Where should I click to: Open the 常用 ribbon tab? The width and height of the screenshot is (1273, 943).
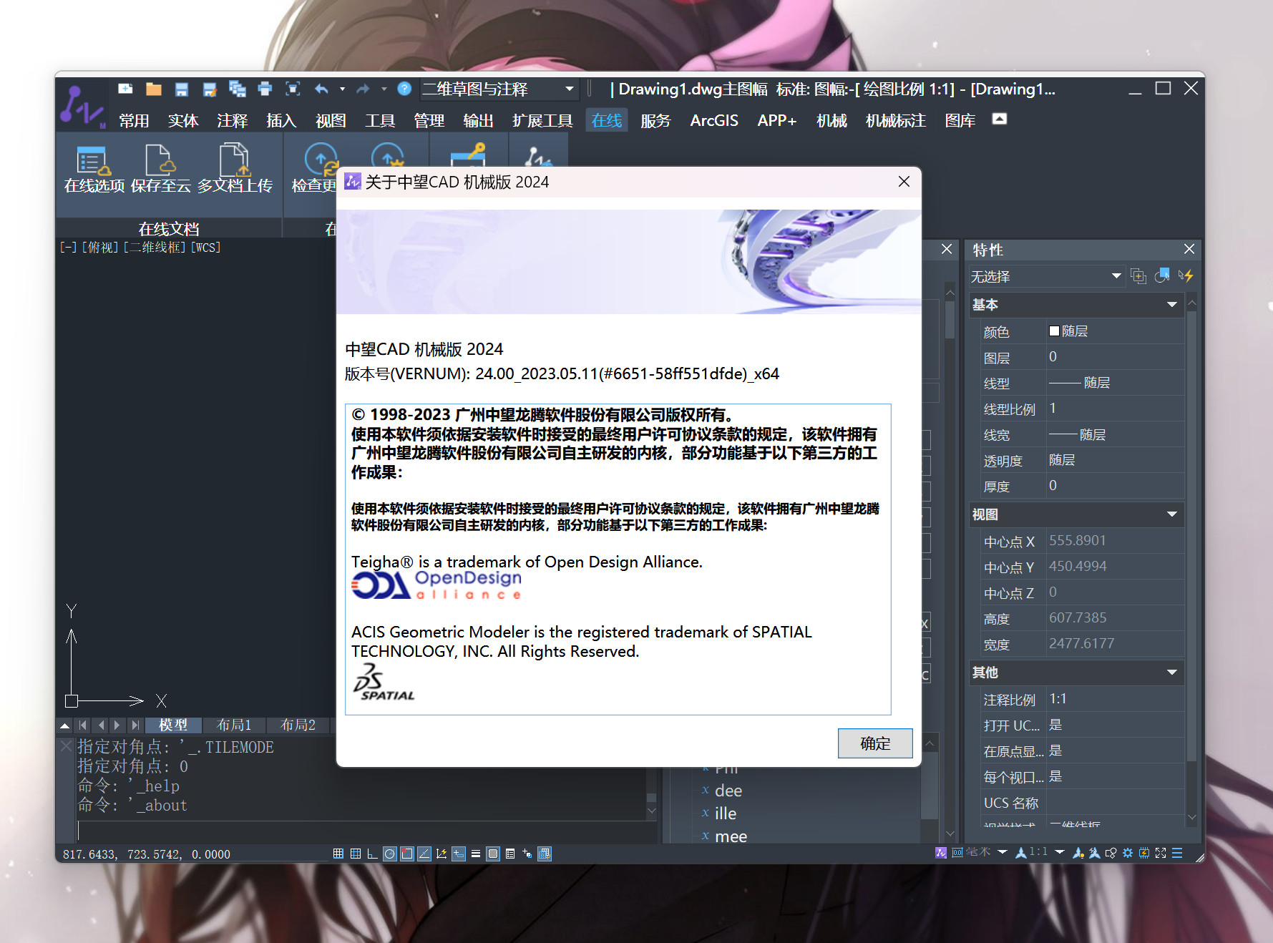(134, 120)
